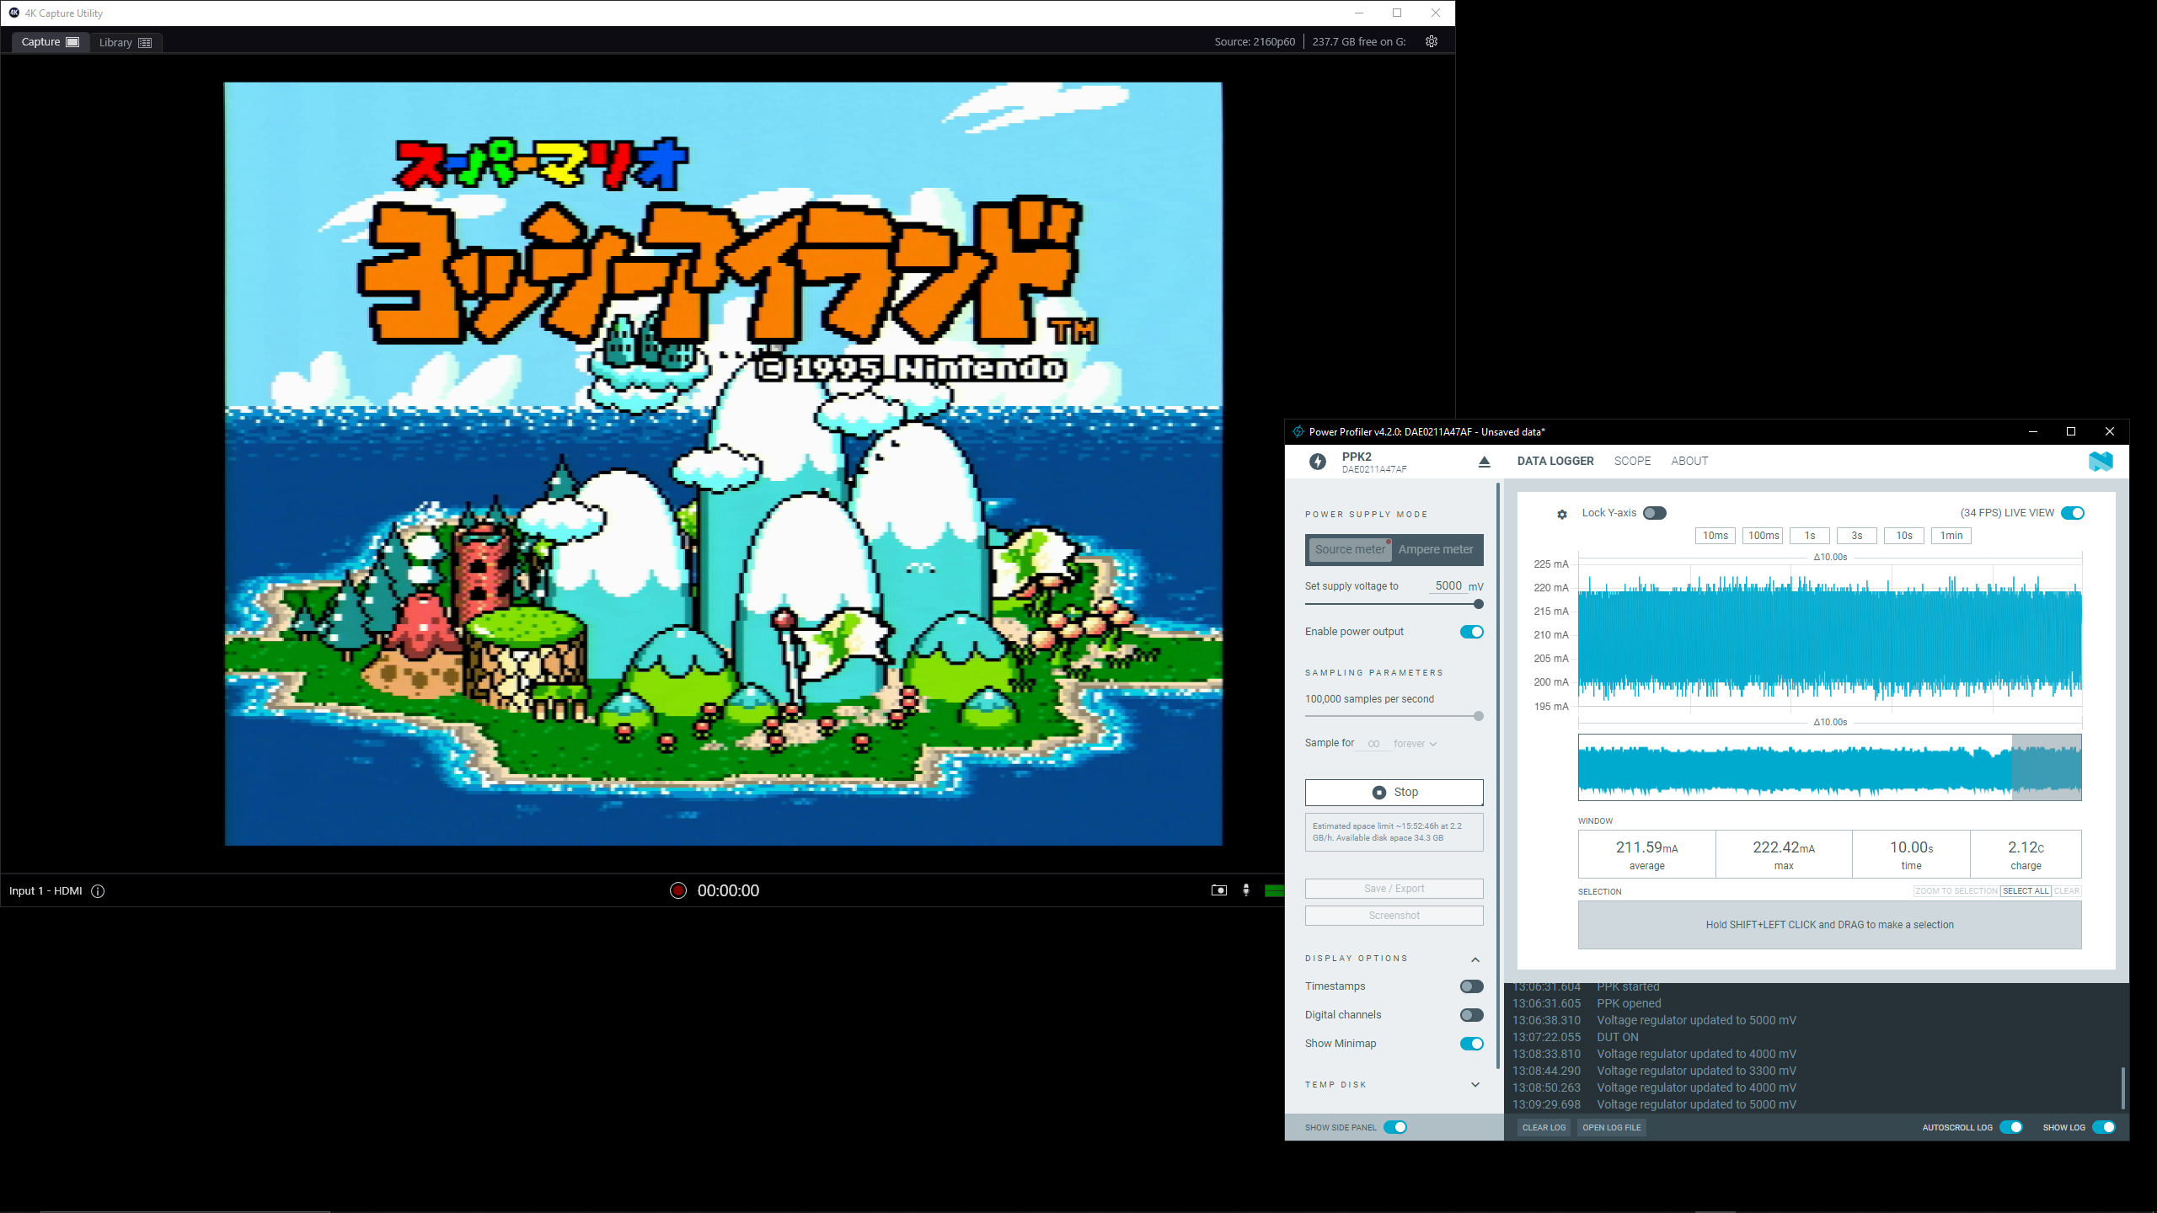
Task: Toggle the Show Minimap switch
Action: pyautogui.click(x=1472, y=1044)
